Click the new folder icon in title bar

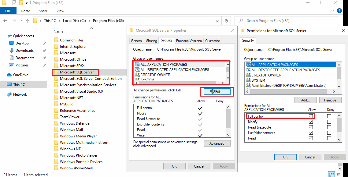pyautogui.click(x=21, y=3)
